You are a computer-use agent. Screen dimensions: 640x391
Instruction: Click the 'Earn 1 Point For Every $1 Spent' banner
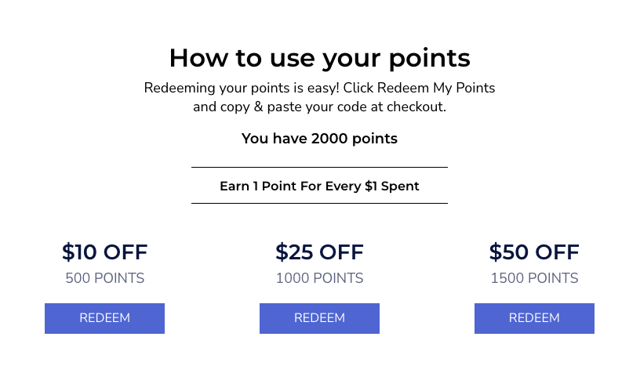[319, 186]
